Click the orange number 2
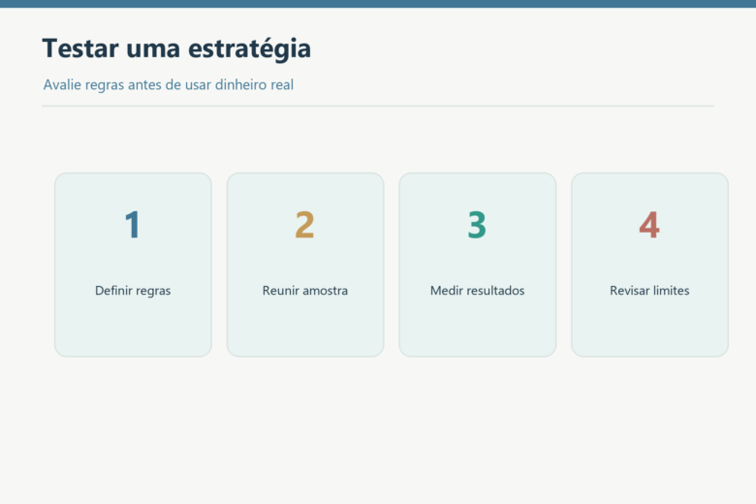756x504 pixels. click(x=304, y=225)
